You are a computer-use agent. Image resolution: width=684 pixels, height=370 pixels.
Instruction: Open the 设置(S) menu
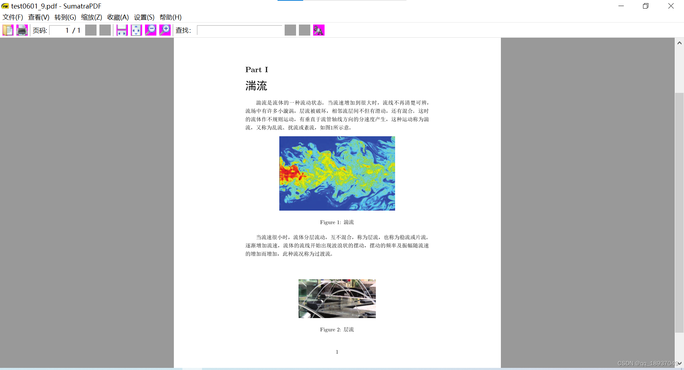coord(144,17)
